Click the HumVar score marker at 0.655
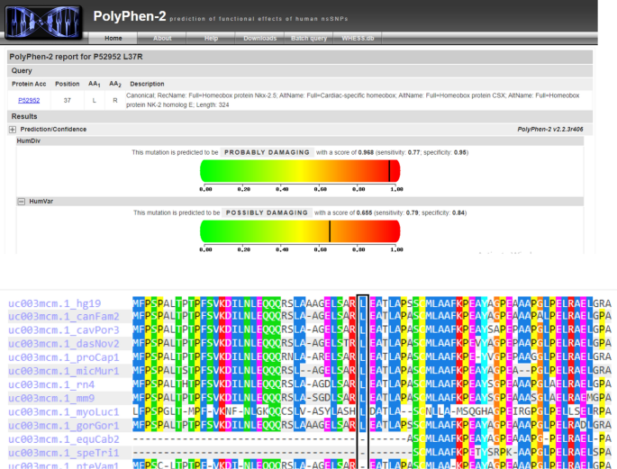This screenshot has width=617, height=469. click(330, 231)
